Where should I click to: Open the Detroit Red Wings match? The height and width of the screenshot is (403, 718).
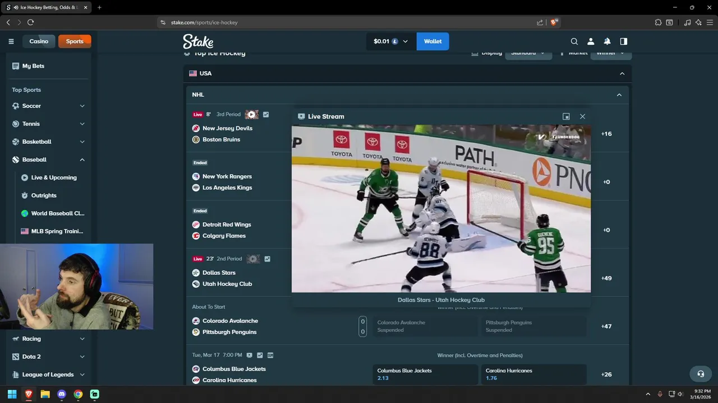coord(227,224)
